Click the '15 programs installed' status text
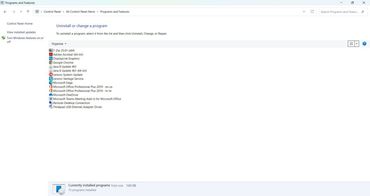 82,190
